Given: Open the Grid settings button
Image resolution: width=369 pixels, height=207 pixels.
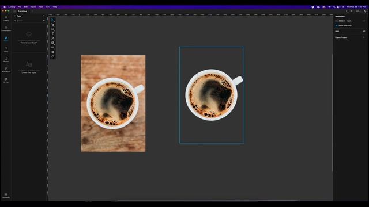Looking at the screenshot, I should [x=364, y=31].
